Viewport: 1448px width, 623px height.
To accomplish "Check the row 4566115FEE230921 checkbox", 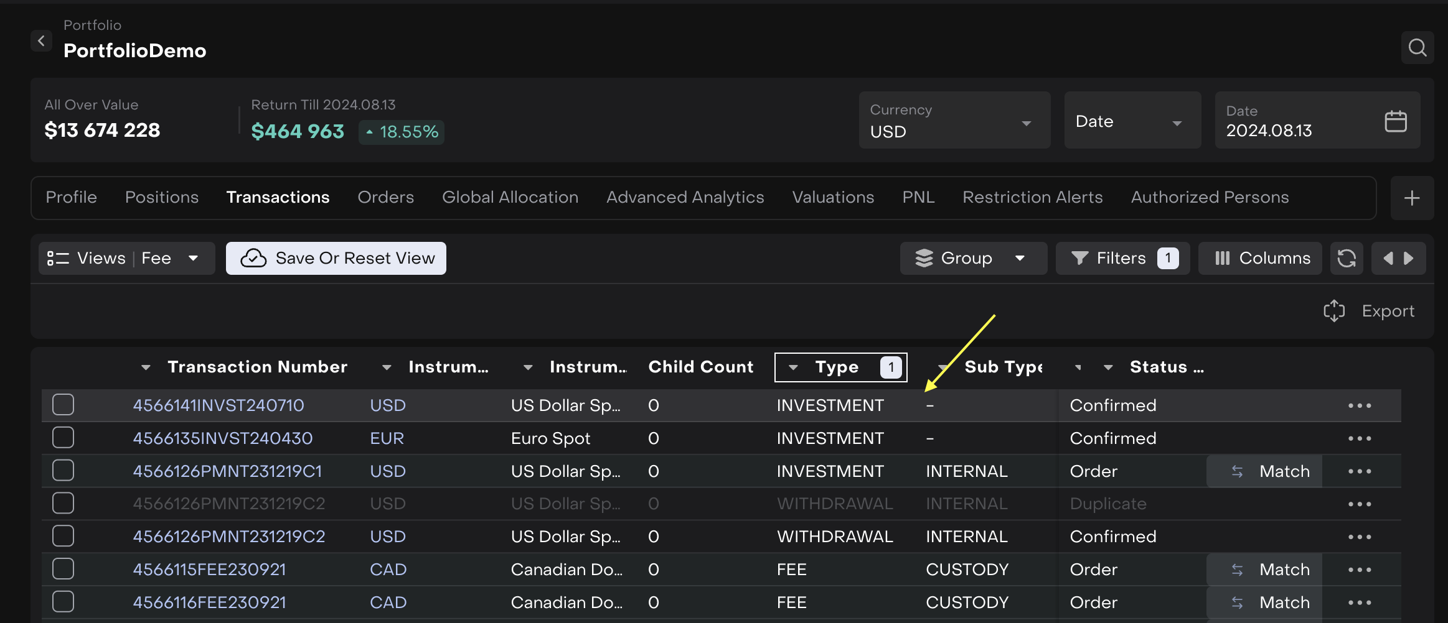I will click(63, 569).
